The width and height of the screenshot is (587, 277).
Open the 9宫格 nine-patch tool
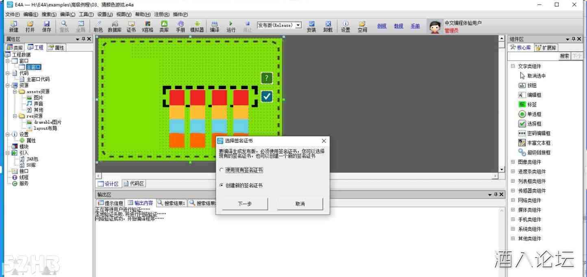point(148,26)
